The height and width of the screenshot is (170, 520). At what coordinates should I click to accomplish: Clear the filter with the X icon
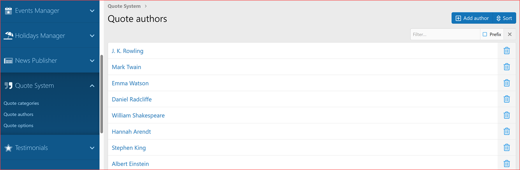point(510,34)
